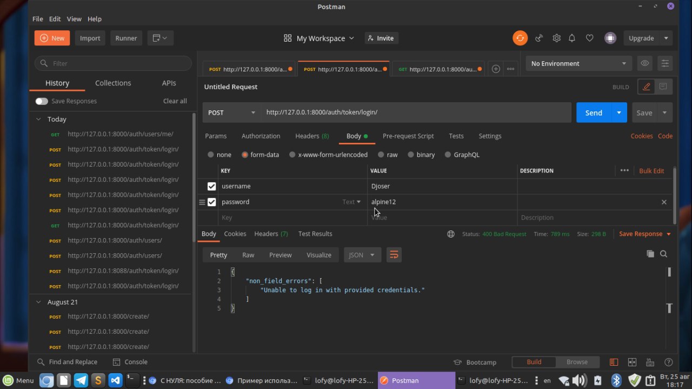Open the JSON format dropdown
The width and height of the screenshot is (692, 389).
click(x=362, y=255)
